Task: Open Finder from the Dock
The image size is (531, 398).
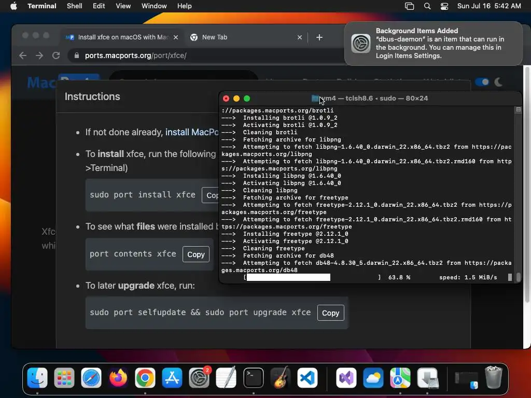Action: [x=37, y=378]
